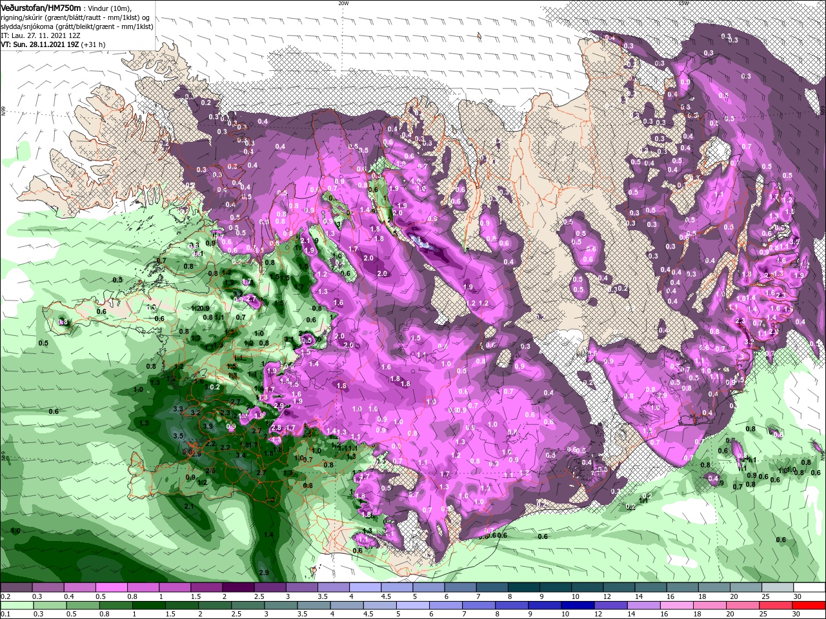Pick the bright red swatch in the lower legend row
Viewport: 826px width, 619px height.
809,605
